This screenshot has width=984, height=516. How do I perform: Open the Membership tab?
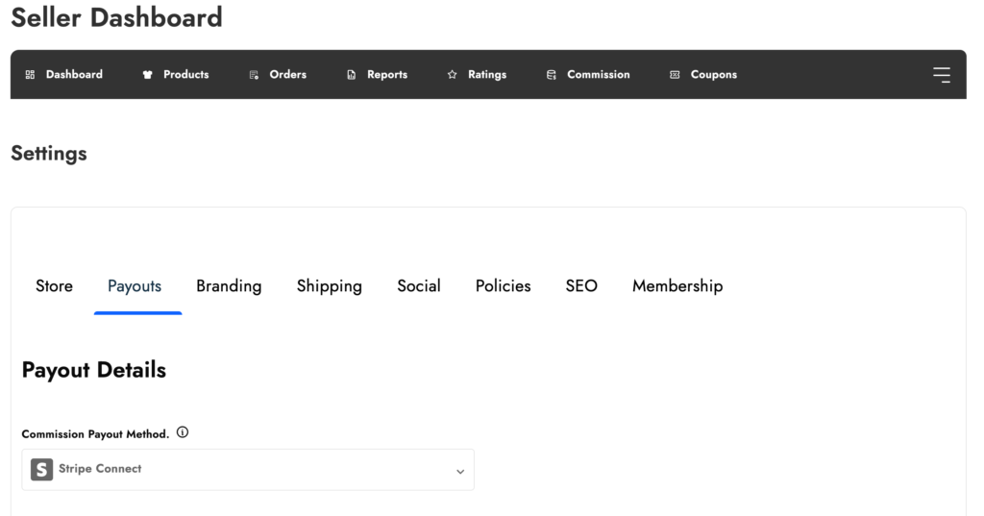coord(677,286)
